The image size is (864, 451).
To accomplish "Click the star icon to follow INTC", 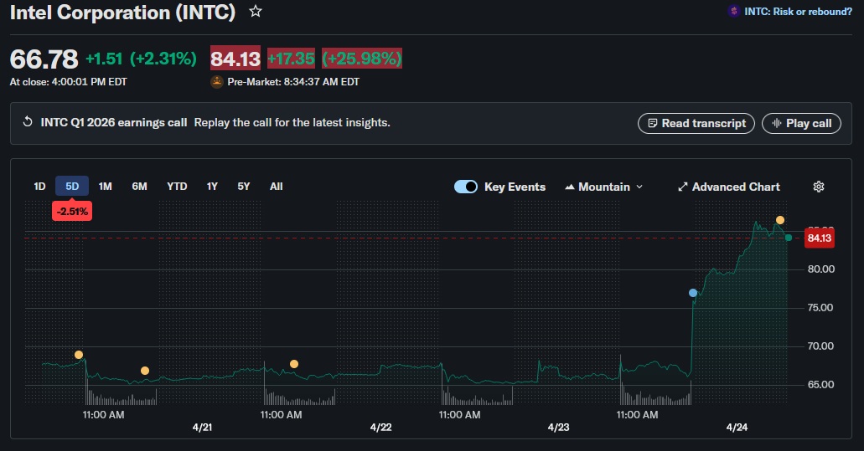I will [256, 12].
